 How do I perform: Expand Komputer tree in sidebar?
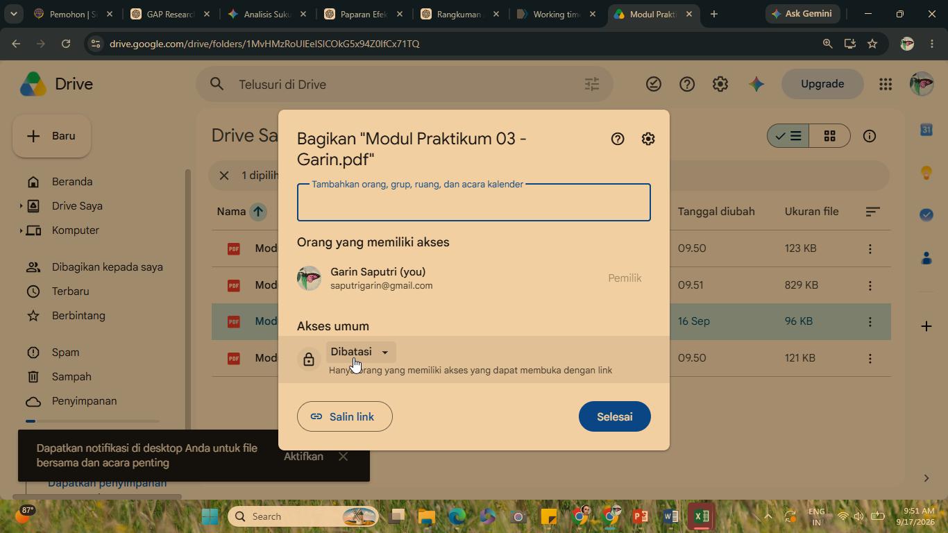point(21,230)
